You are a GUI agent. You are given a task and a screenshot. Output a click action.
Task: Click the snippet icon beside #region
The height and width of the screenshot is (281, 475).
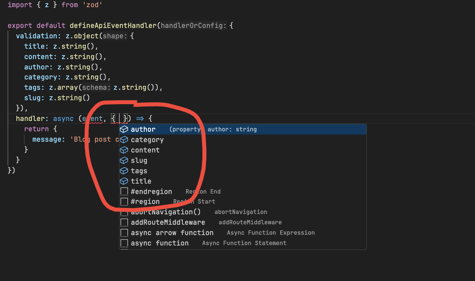pos(124,202)
